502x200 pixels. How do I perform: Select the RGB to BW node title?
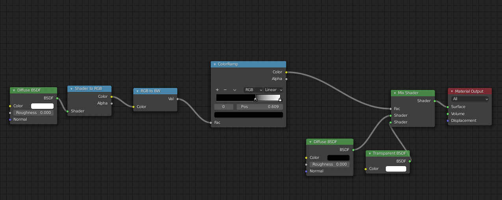[151, 91]
